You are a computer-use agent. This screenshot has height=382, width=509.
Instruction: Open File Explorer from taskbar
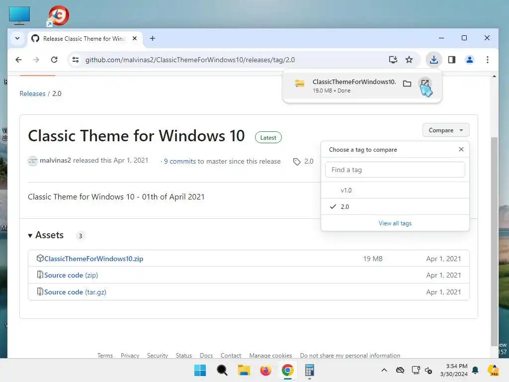(244, 370)
